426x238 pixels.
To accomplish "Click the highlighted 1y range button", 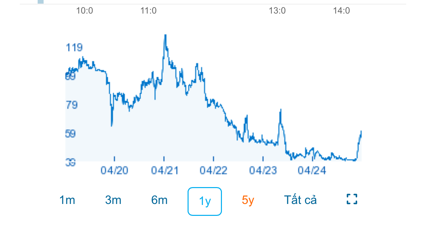I will click(205, 201).
